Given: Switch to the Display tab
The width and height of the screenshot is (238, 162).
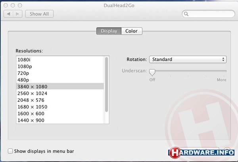Looking at the screenshot, I should pyautogui.click(x=109, y=31).
